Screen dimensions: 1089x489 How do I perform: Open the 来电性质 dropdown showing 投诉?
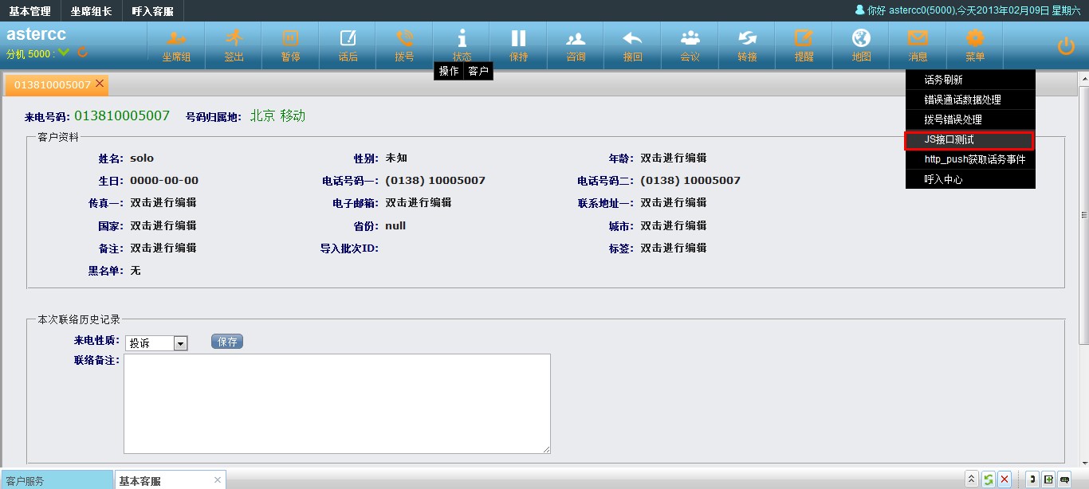[x=156, y=343]
